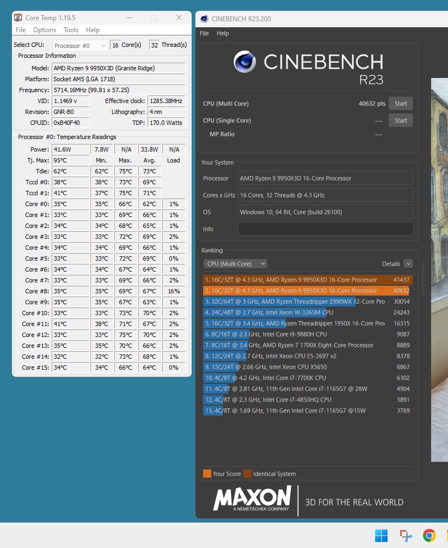The height and width of the screenshot is (548, 448).
Task: Click the Core #11 current temperature 41°C
Action: [70, 324]
